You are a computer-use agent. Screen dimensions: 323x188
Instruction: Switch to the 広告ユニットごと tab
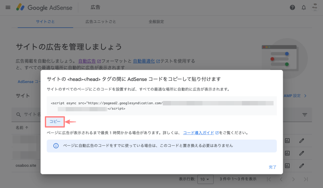[x=101, y=21]
